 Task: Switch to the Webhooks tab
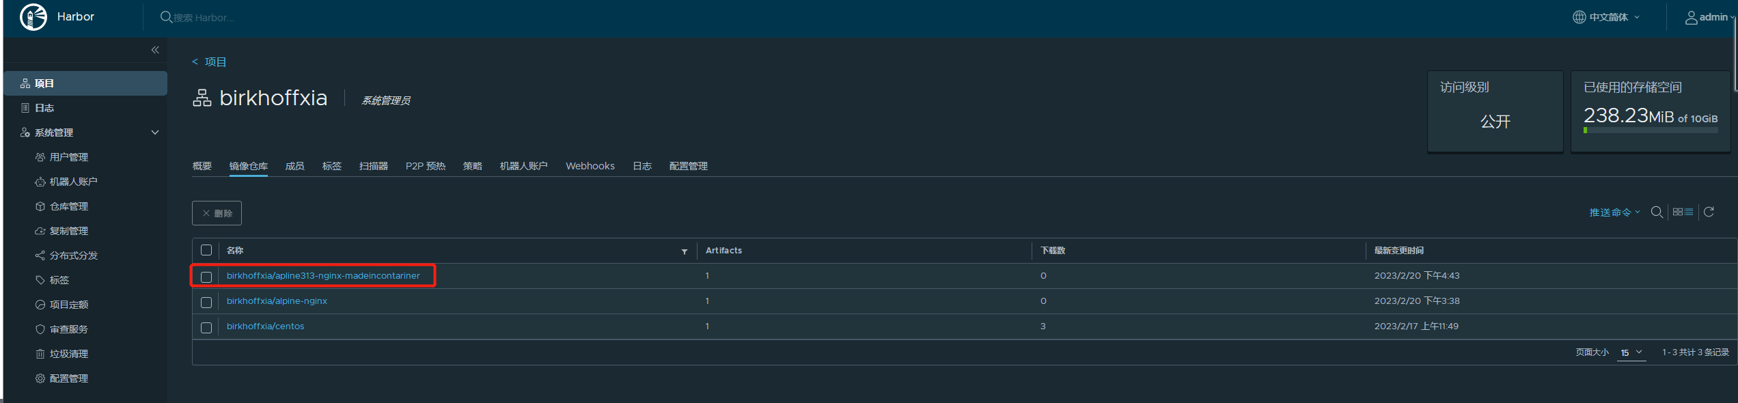coord(590,166)
